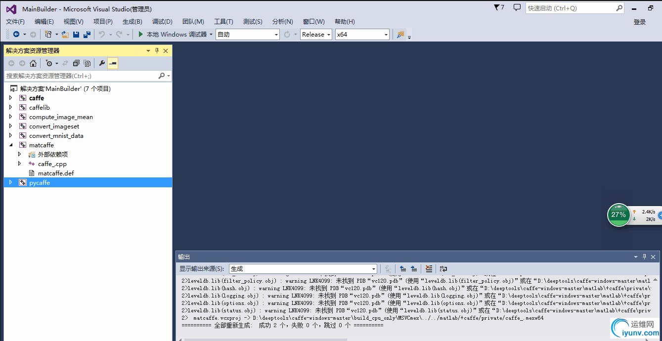Open Properties via the wrench icon
662x341 pixels.
[101, 63]
